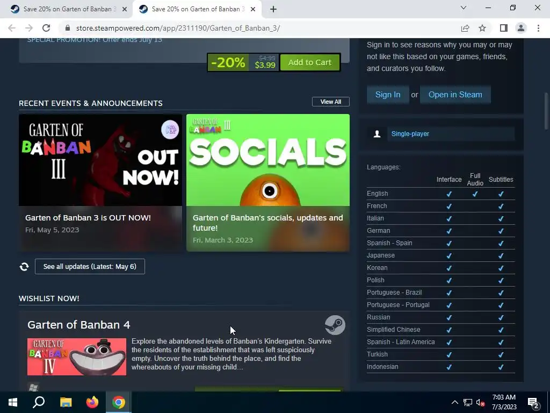550x413 pixels.
Task: Click the 'Japanese' language row label
Action: click(x=381, y=255)
